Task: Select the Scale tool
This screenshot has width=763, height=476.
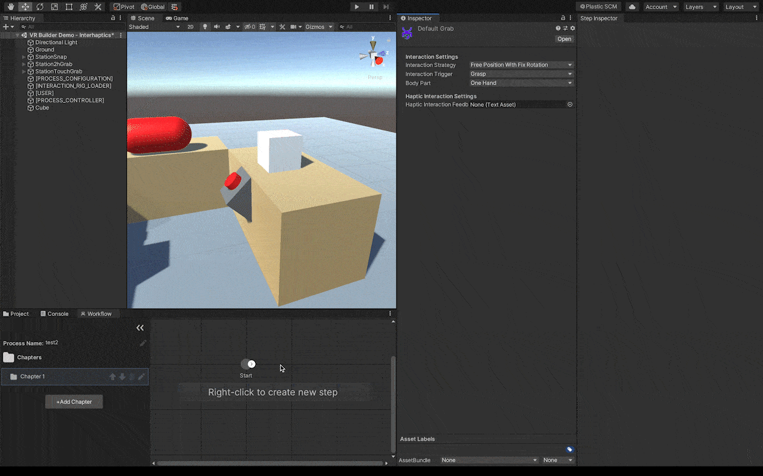Action: coord(54,7)
